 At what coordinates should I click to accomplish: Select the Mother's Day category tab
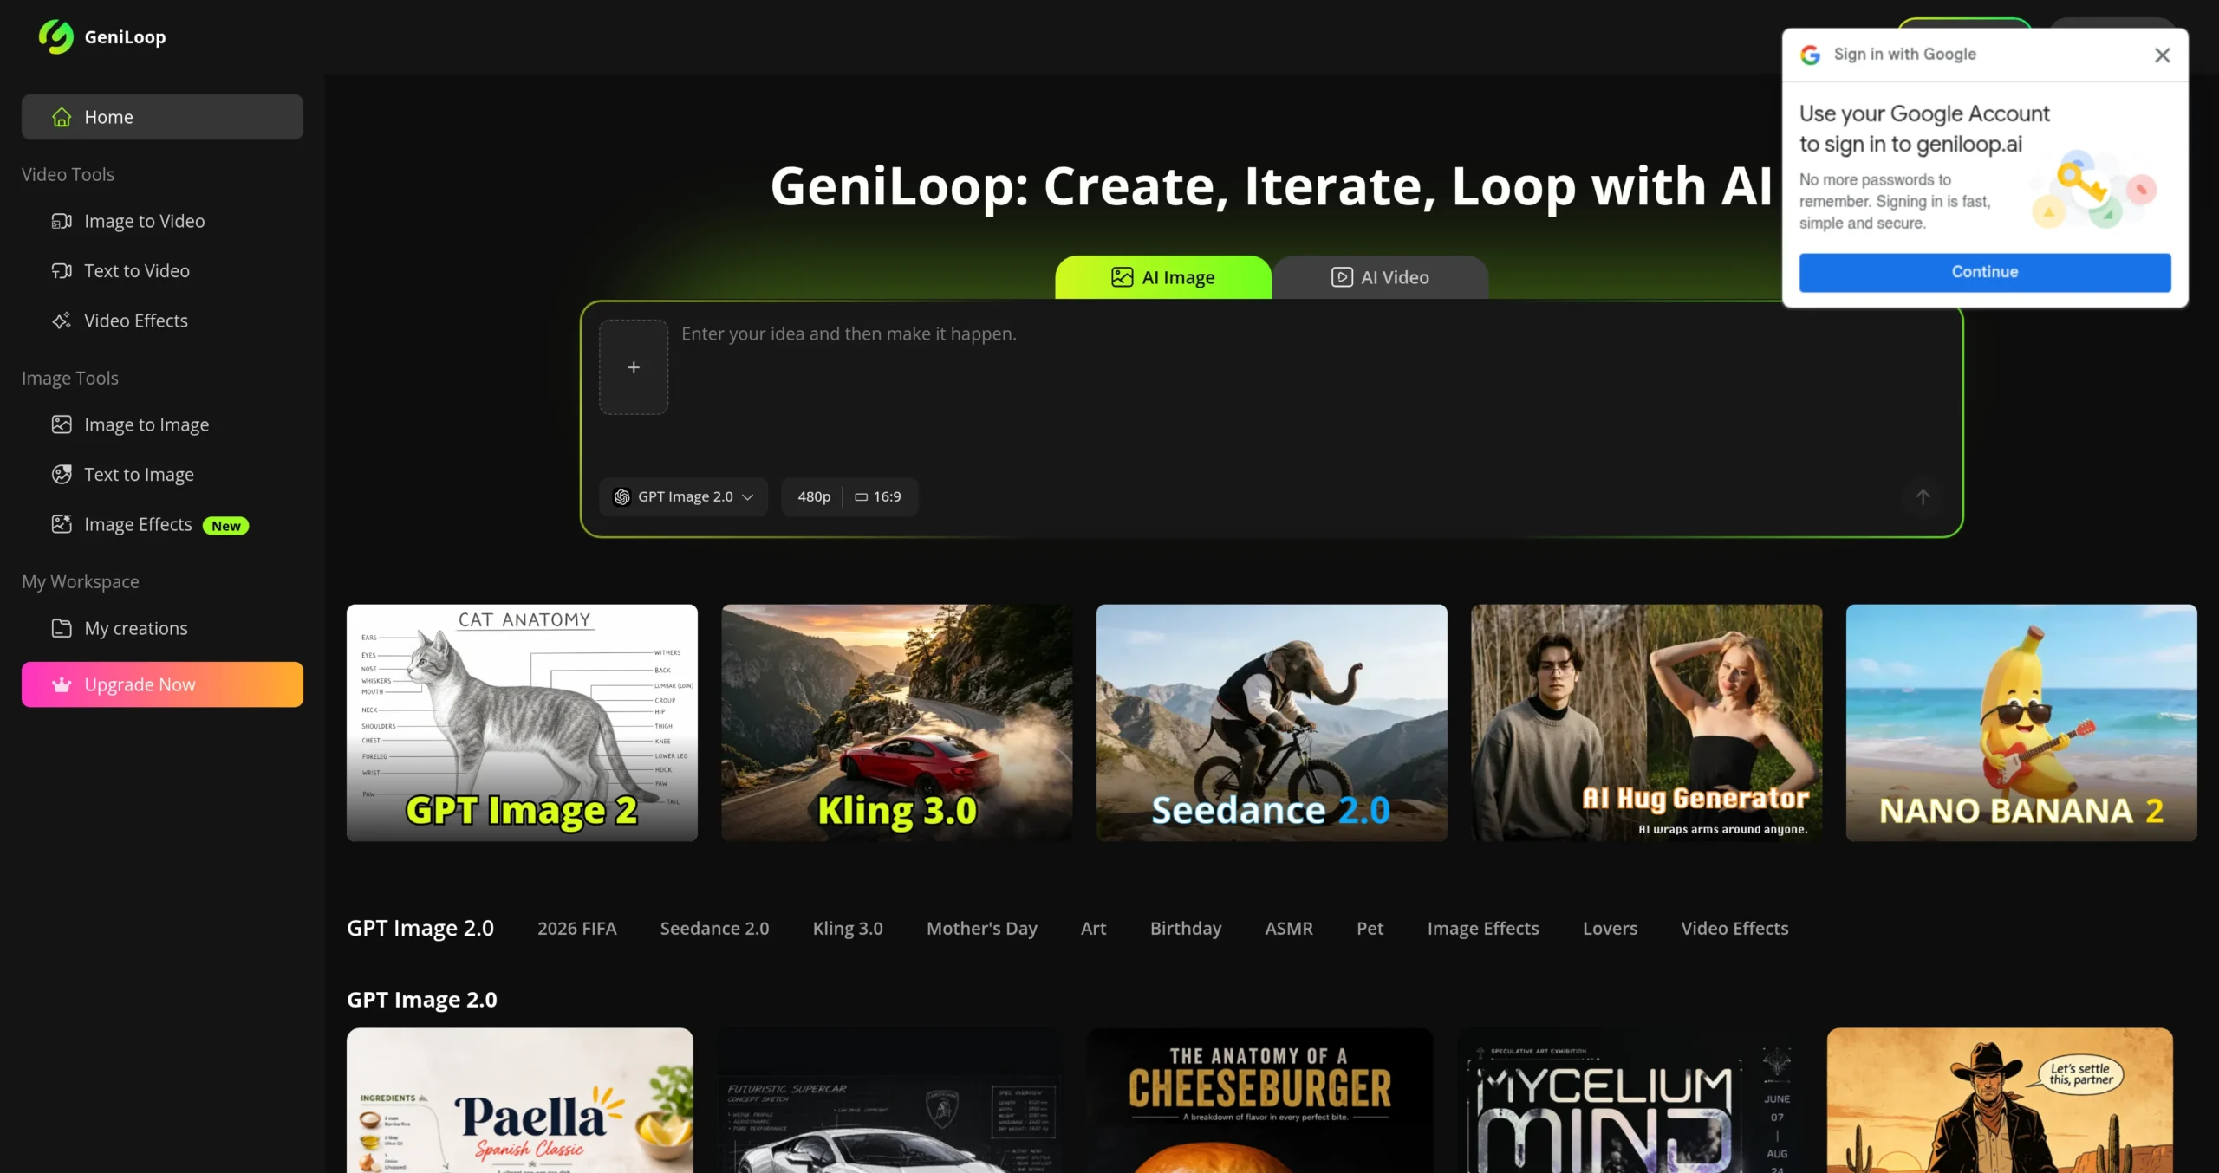[x=982, y=929]
